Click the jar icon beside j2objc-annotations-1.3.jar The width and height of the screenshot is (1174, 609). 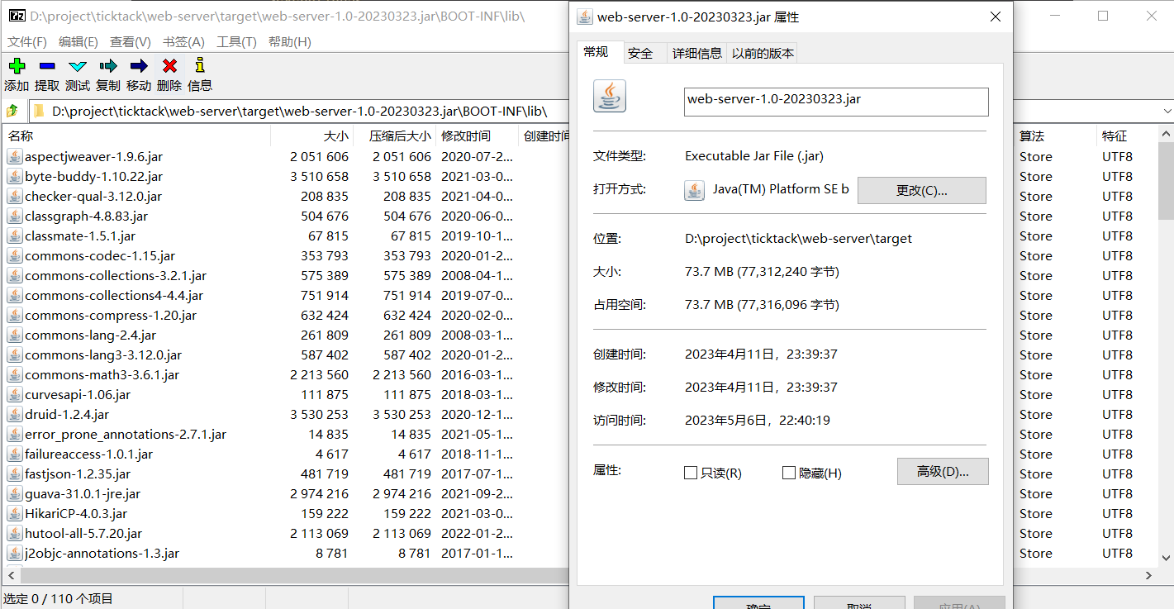click(15, 553)
